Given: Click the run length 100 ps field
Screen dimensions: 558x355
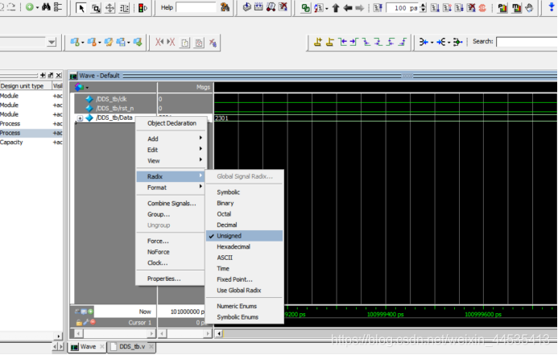Looking at the screenshot, I should coord(402,8).
